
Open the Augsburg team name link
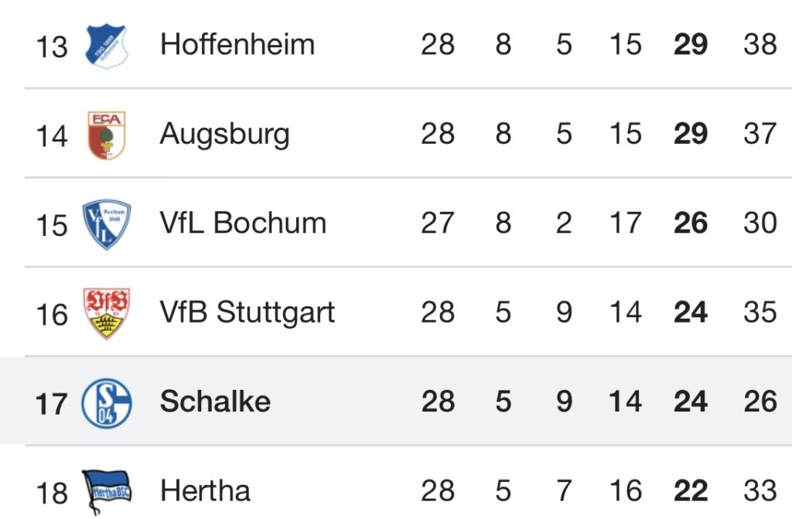click(x=224, y=134)
